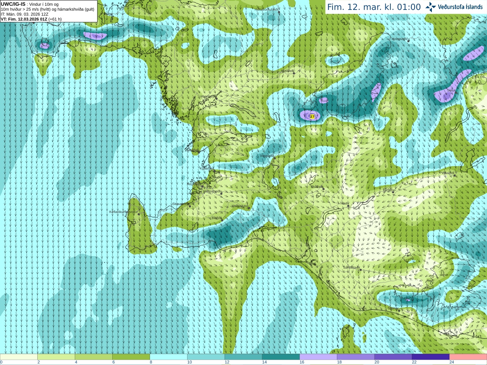Click the Húsafell station label
The width and height of the screenshot is (487, 365).
[287, 71]
